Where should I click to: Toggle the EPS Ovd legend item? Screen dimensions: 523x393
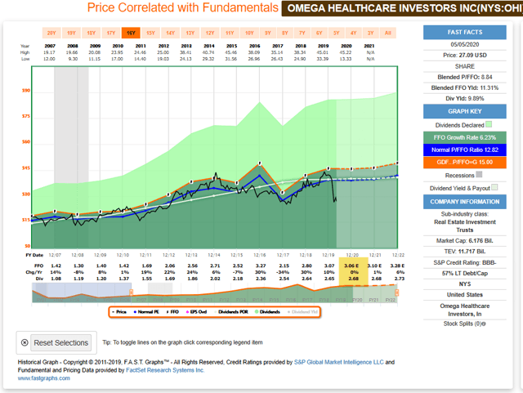197,312
